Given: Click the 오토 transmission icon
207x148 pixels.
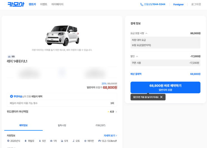Looking at the screenshot, I should click(74, 141).
